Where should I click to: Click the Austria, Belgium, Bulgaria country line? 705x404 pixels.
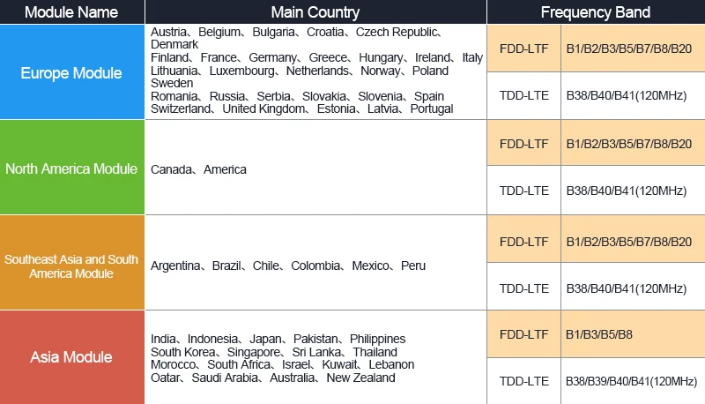click(x=296, y=33)
